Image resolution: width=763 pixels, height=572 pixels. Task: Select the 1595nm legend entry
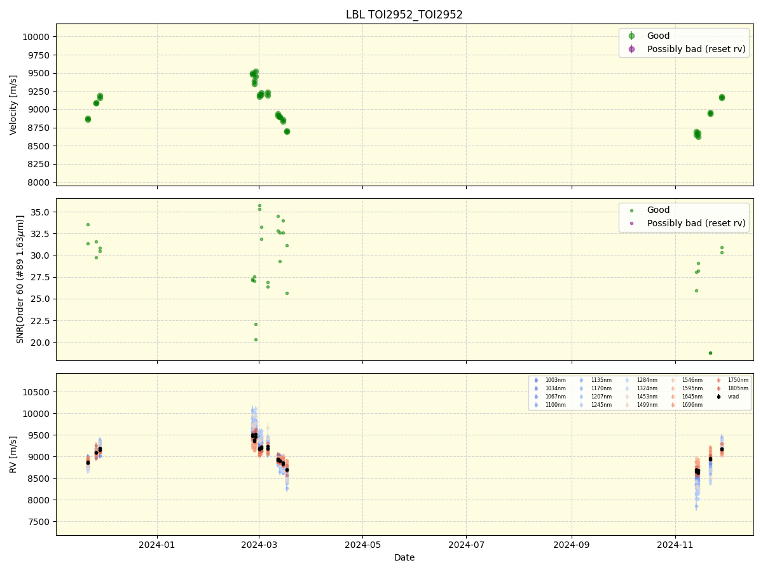(686, 388)
